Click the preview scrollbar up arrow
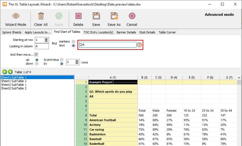 coord(239,78)
